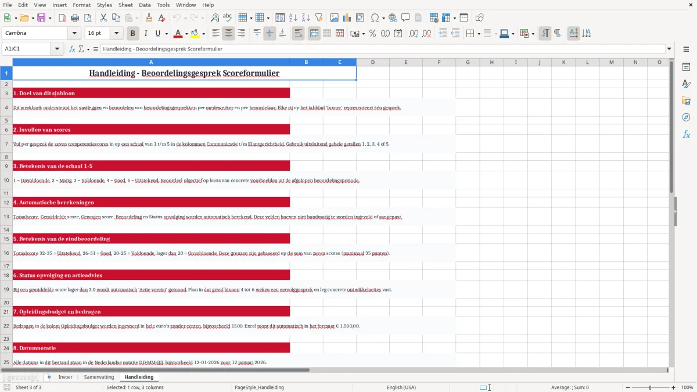
Task: Run the spelling check (abc icon)
Action: [228, 18]
